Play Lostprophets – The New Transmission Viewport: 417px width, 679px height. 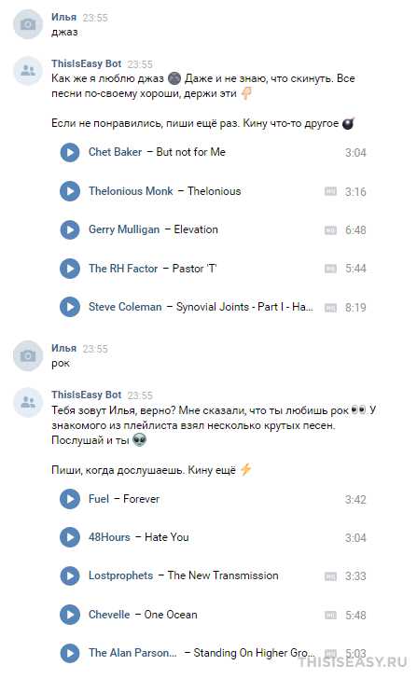tap(70, 576)
